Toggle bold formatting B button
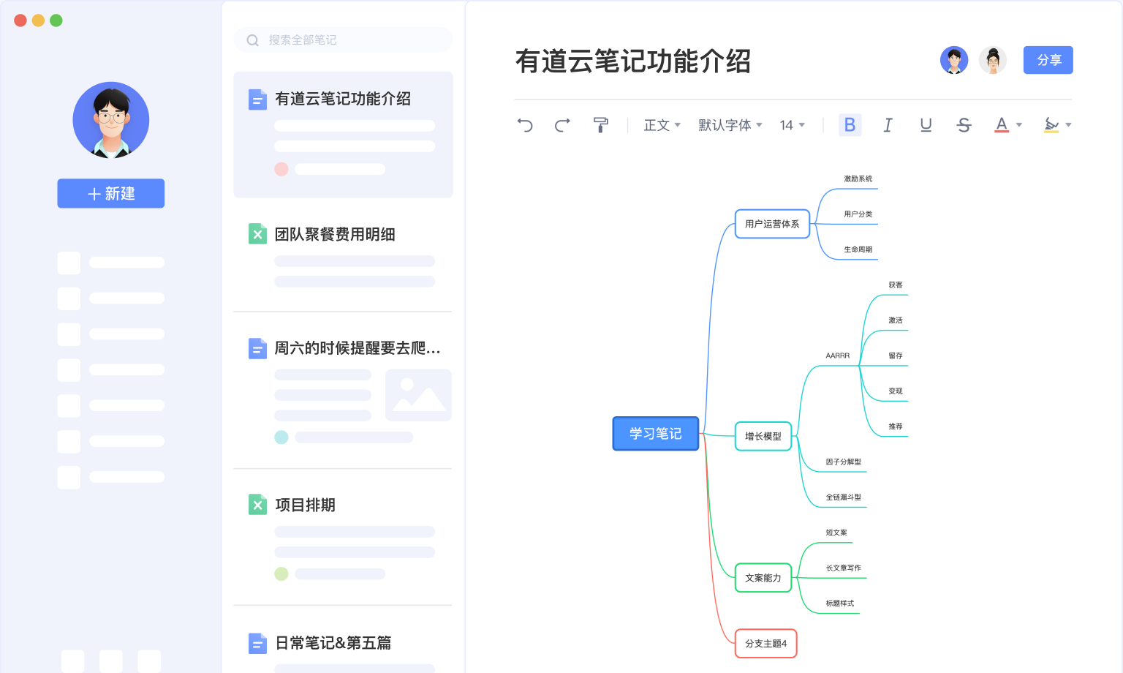The width and height of the screenshot is (1123, 673). [x=850, y=125]
